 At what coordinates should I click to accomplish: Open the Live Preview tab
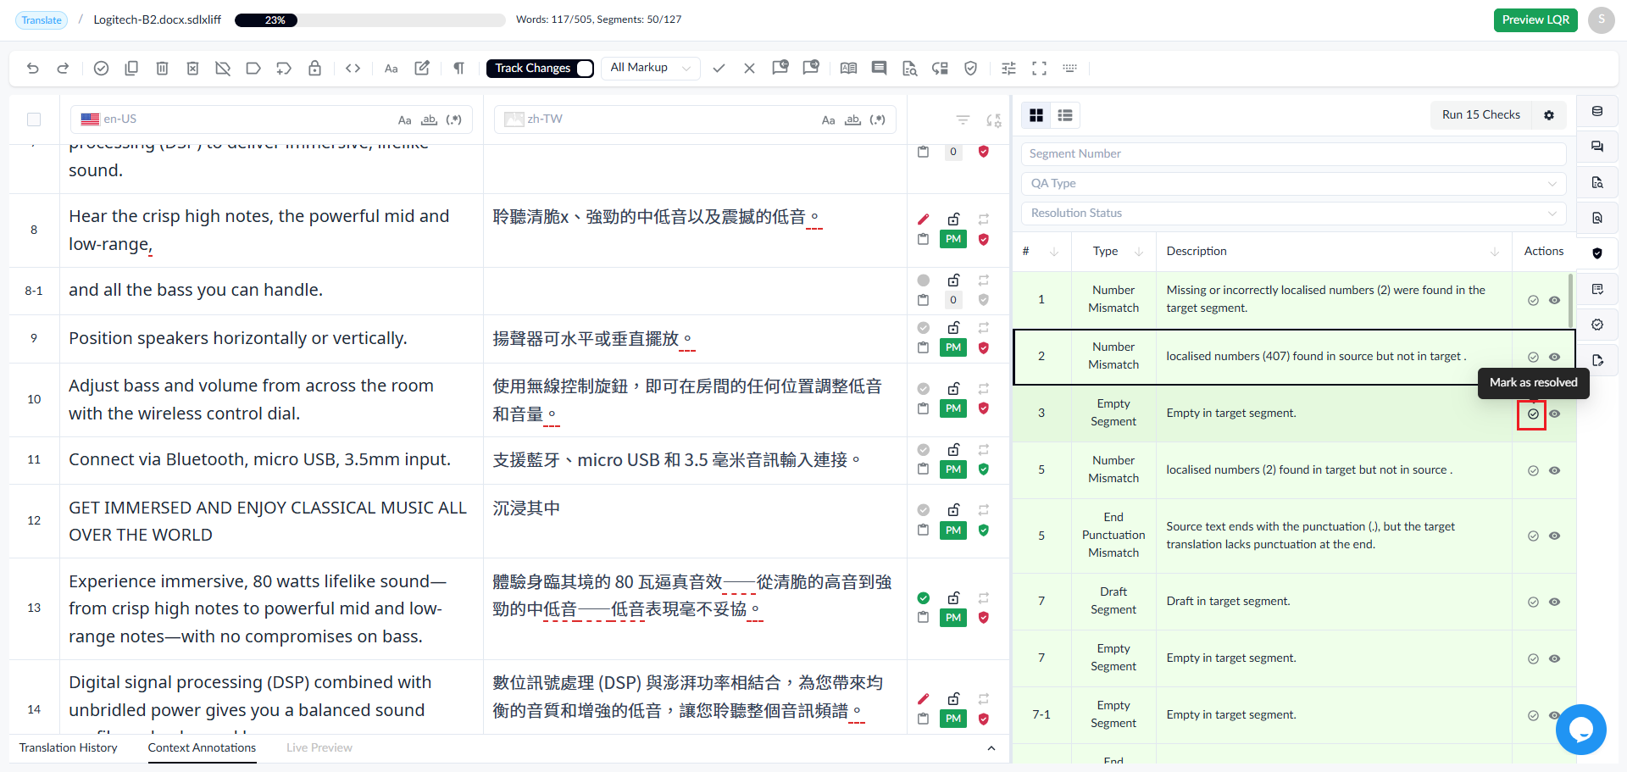(x=319, y=747)
